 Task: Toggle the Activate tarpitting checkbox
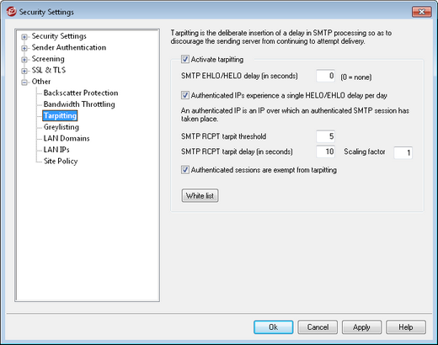[x=185, y=59]
